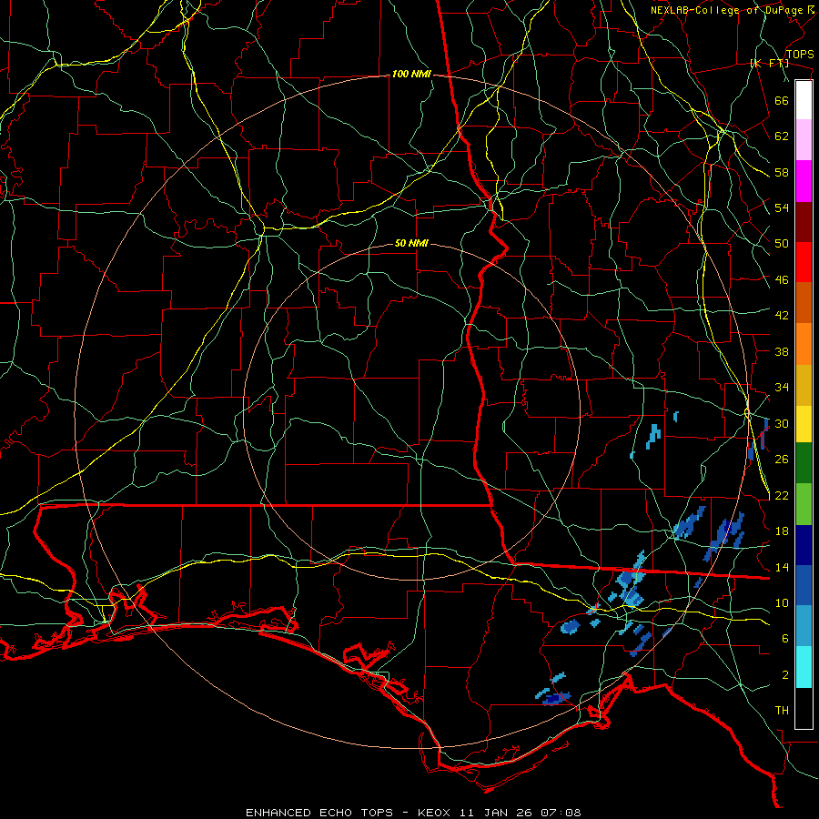Click legend value 42
Viewport: 819px width, 819px height.
pos(782,316)
